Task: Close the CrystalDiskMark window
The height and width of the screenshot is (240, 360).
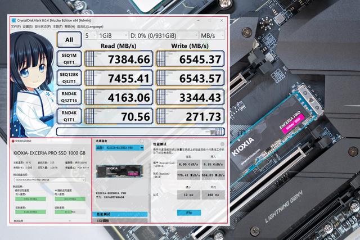Action: click(x=222, y=20)
